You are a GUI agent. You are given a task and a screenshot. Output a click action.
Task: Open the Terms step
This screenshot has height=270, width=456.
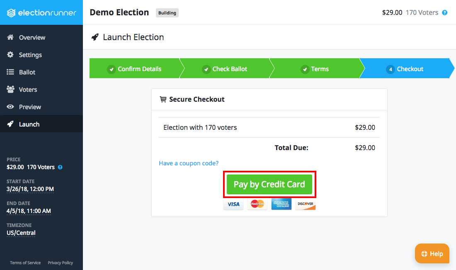point(315,69)
